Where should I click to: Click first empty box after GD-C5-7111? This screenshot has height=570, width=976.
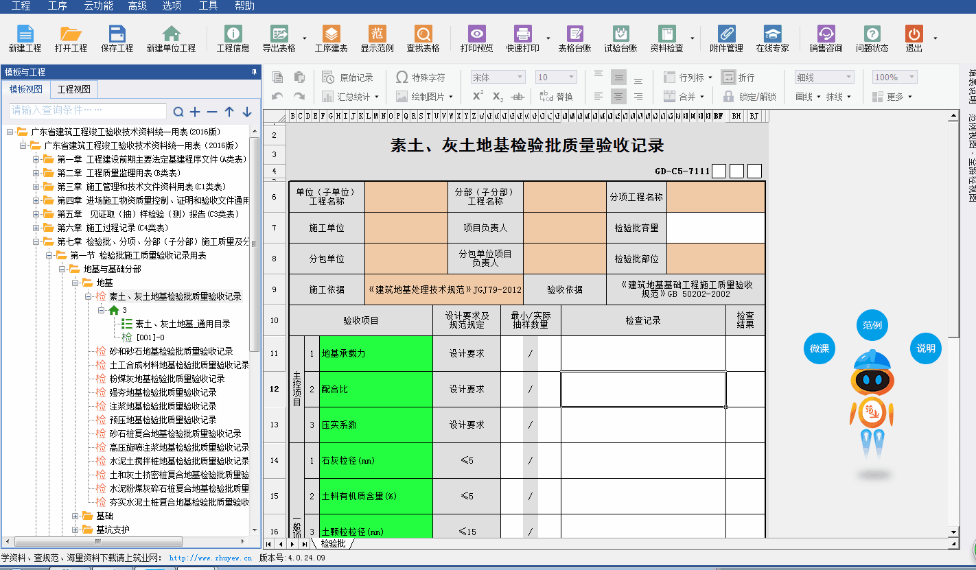719,171
